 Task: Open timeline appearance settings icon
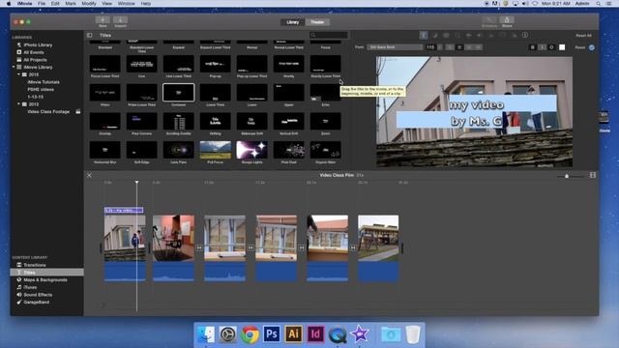(593, 175)
